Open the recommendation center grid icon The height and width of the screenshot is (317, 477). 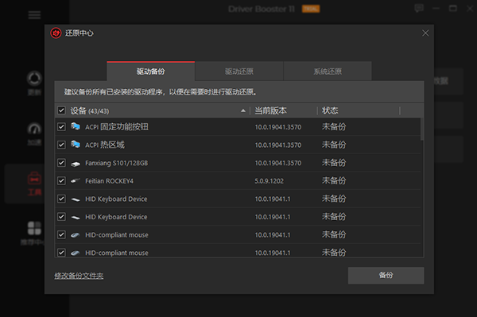tap(34, 228)
